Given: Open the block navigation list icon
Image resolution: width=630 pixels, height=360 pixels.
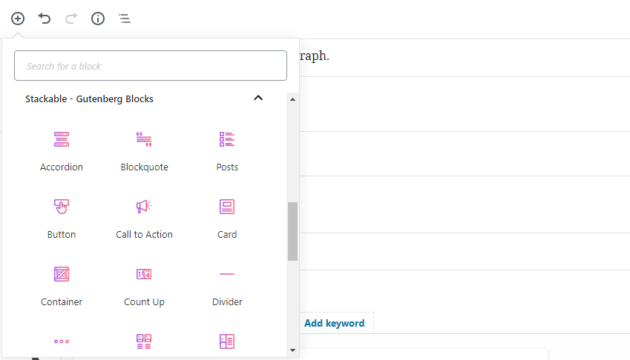Looking at the screenshot, I should [x=125, y=19].
